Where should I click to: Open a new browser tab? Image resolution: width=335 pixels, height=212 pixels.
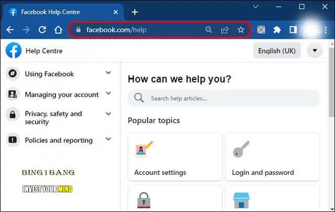pos(135,12)
